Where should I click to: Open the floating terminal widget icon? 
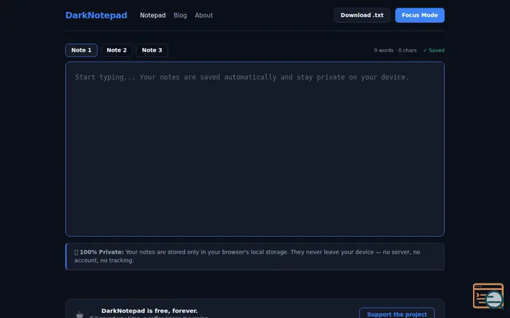(488, 296)
